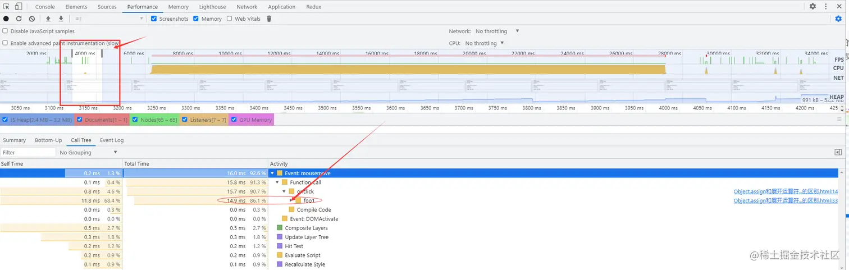Switch to the Sources tab
The height and width of the screenshot is (270, 849).
point(107,7)
